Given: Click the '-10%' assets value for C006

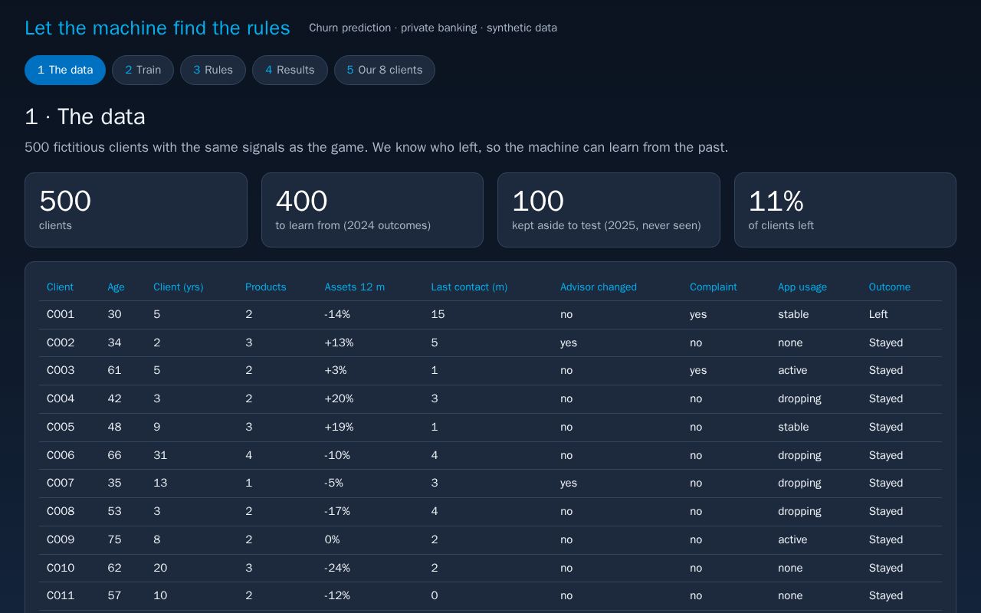Looking at the screenshot, I should [337, 455].
